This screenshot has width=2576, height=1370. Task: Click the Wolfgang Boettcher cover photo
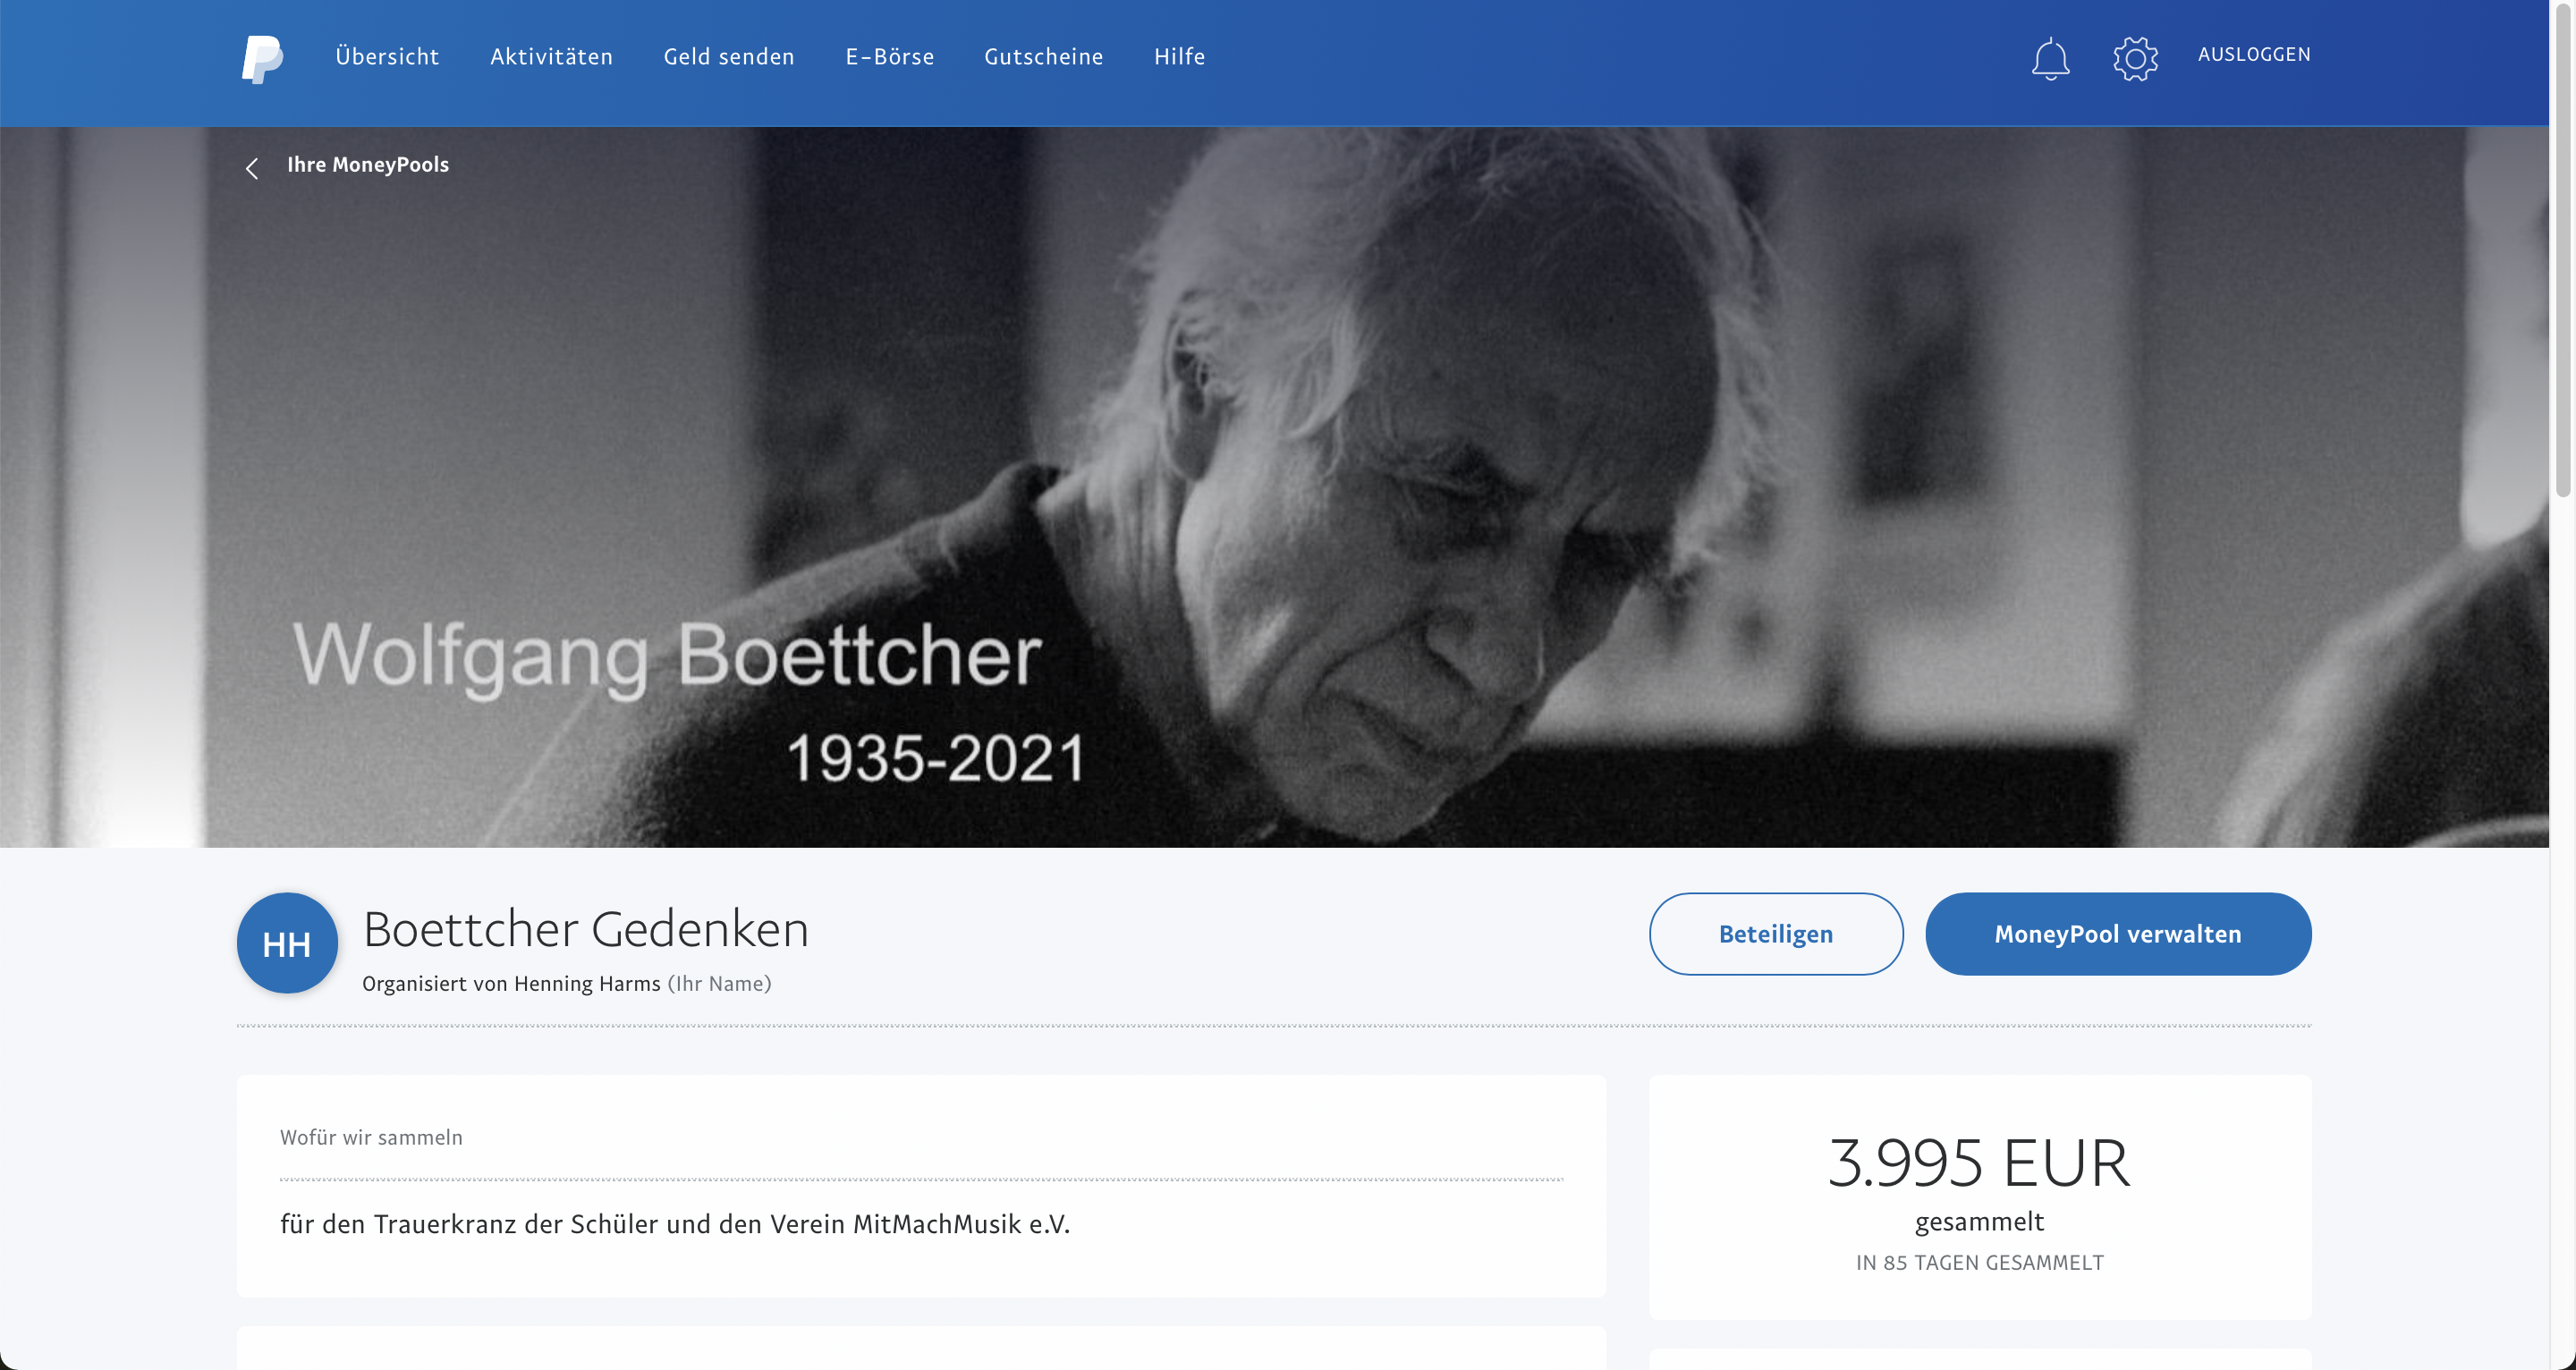[x=1274, y=487]
